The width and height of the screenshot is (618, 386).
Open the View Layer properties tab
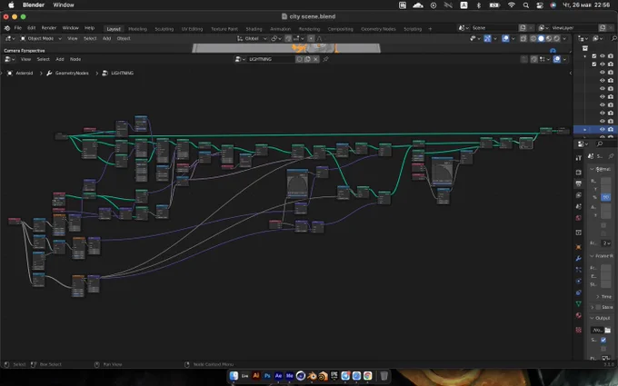tap(579, 195)
